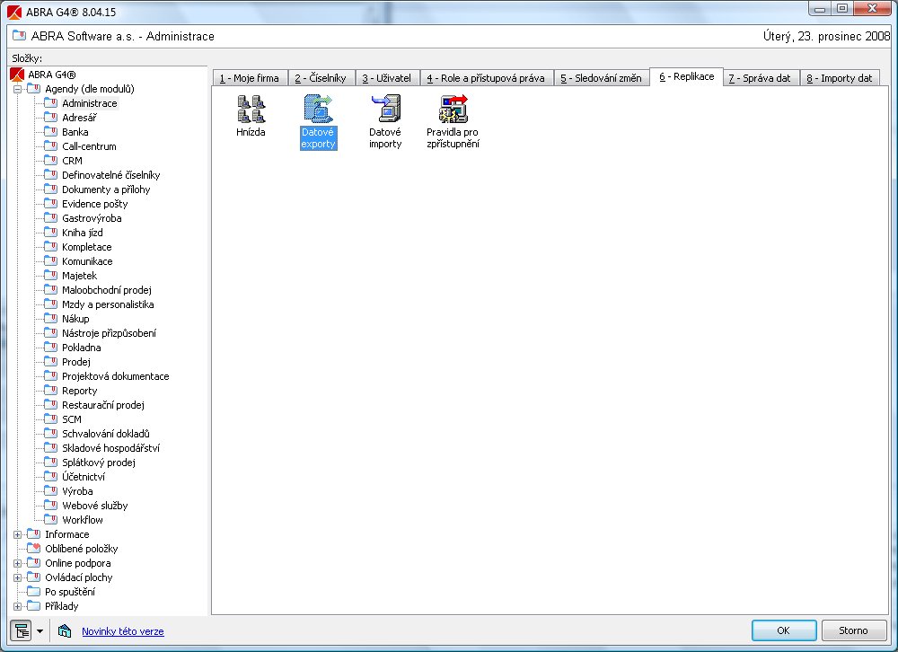The height and width of the screenshot is (652, 898).
Task: Click the SCM folder icon
Action: [51, 419]
